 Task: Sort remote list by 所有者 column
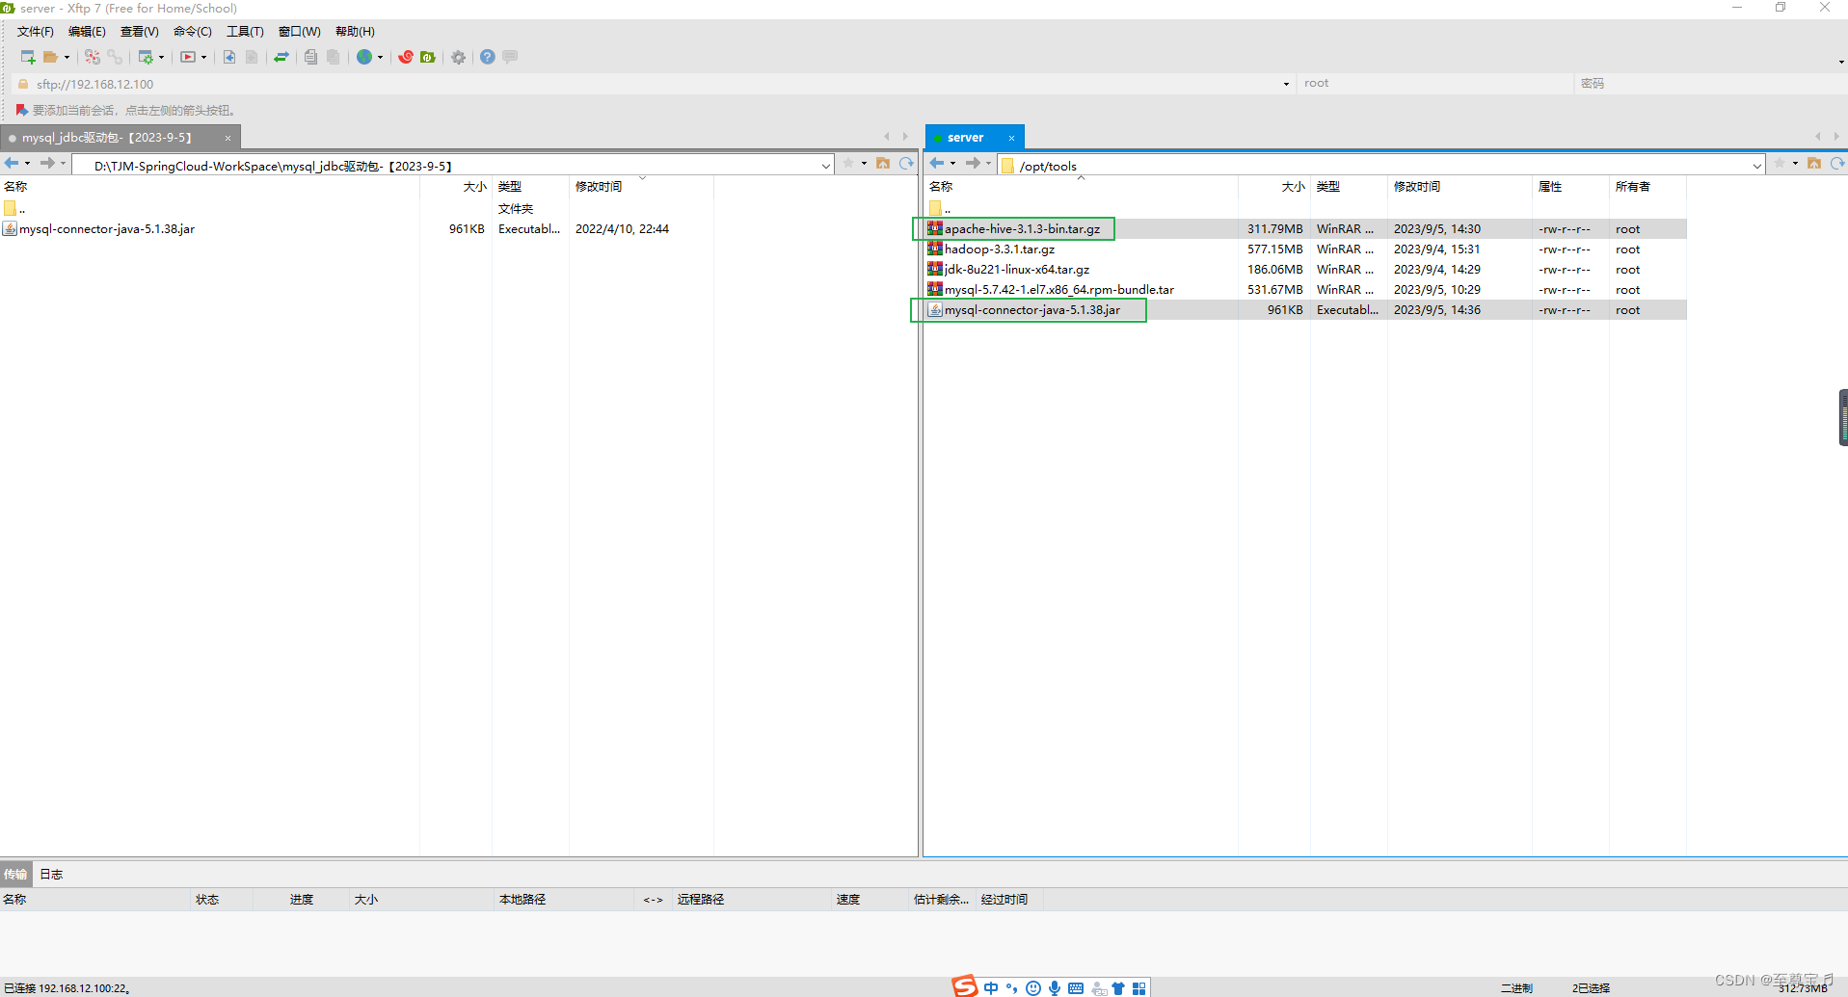[1633, 187]
